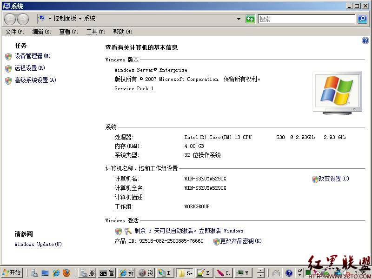
Task: Open Advanced System Settings (高级系统设置) link
Action: coord(35,80)
